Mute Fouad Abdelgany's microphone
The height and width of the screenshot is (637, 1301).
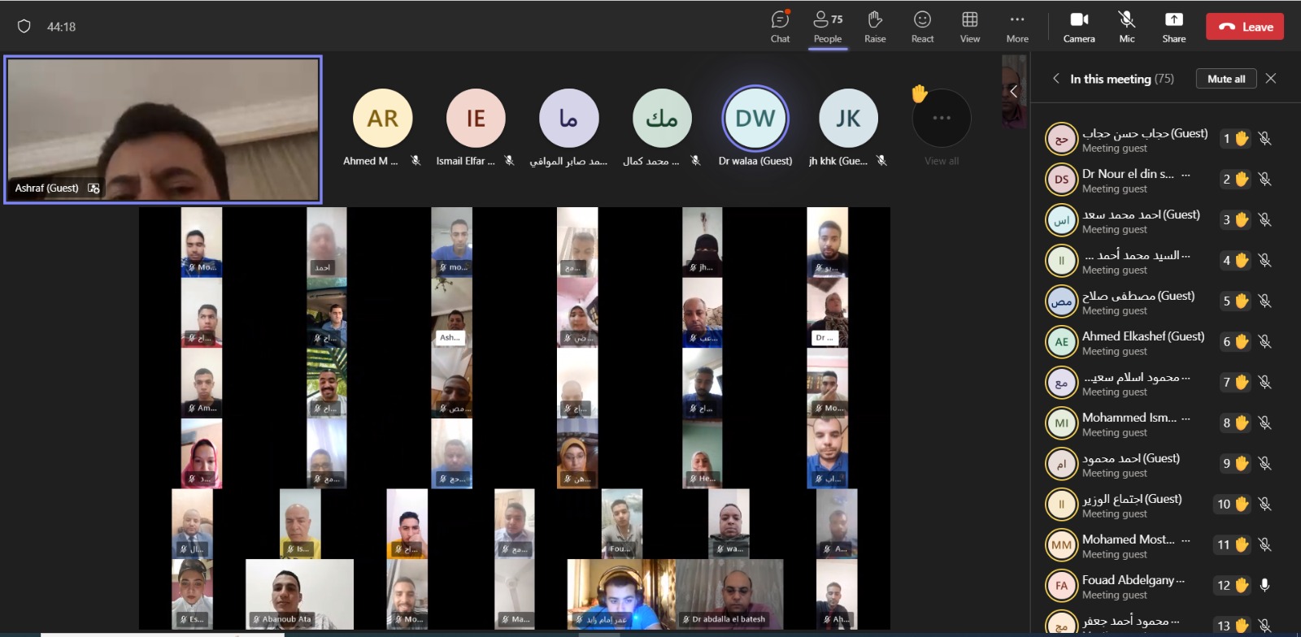pyautogui.click(x=1264, y=585)
